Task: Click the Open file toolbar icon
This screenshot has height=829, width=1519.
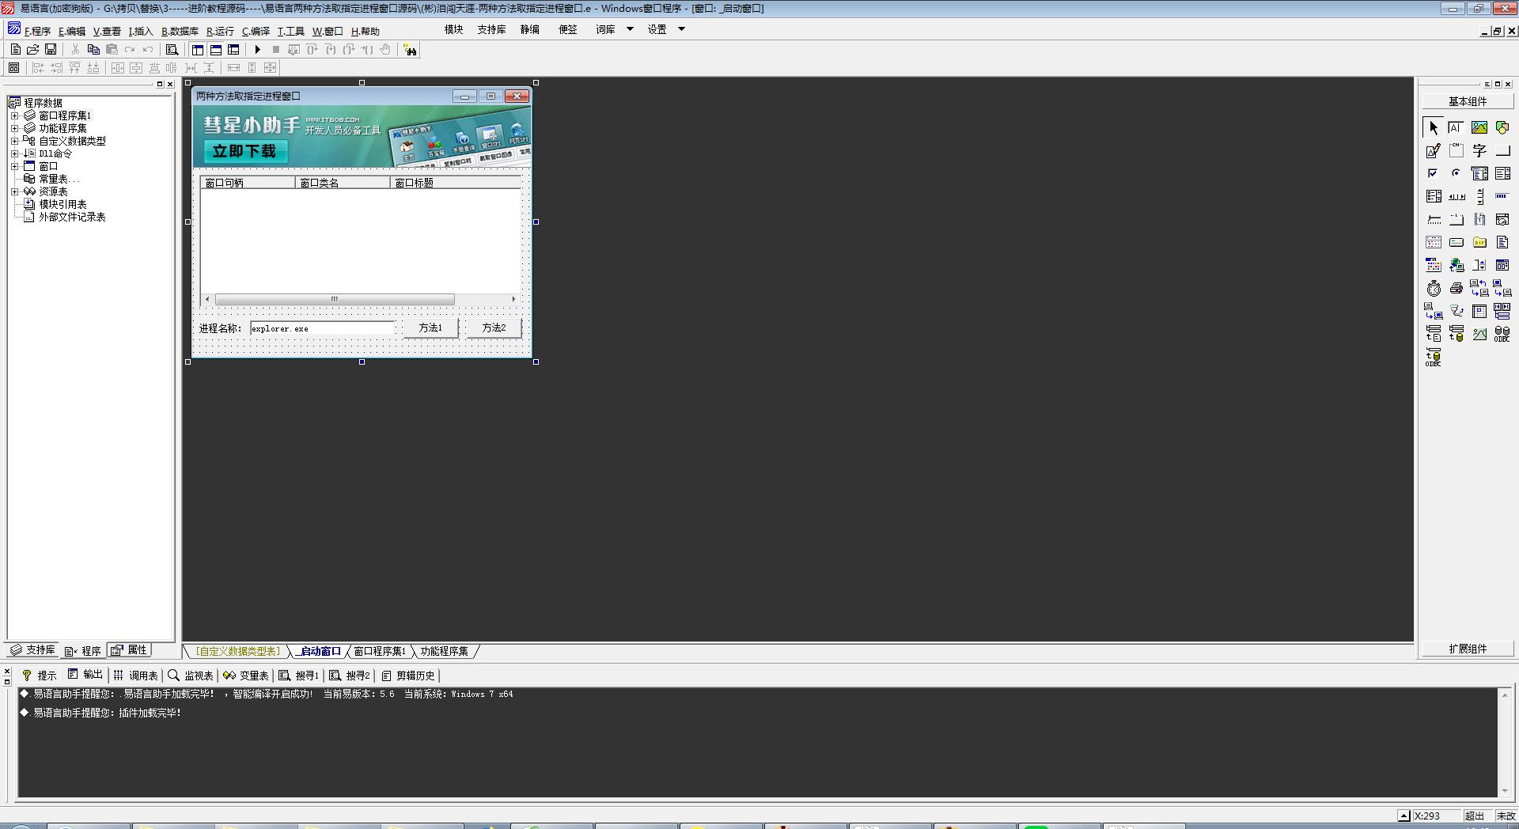Action: click(x=32, y=49)
